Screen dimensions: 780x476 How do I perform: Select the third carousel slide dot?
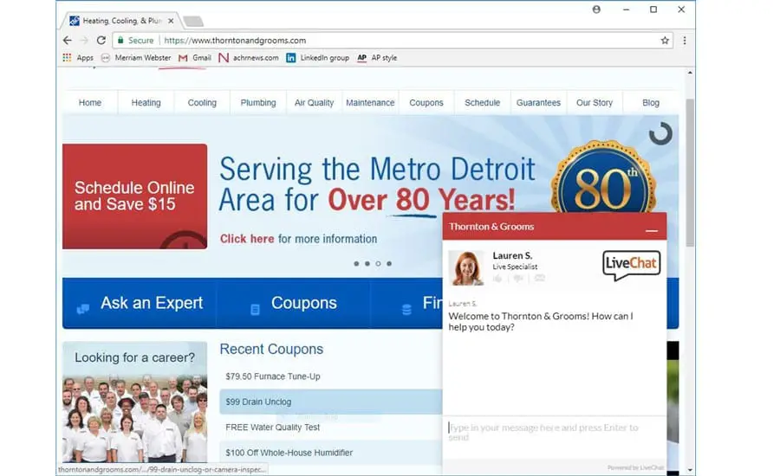pos(378,264)
